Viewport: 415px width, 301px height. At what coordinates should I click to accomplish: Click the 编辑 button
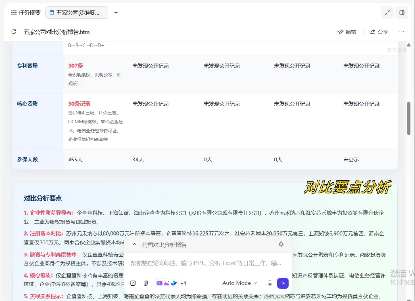pos(347,32)
